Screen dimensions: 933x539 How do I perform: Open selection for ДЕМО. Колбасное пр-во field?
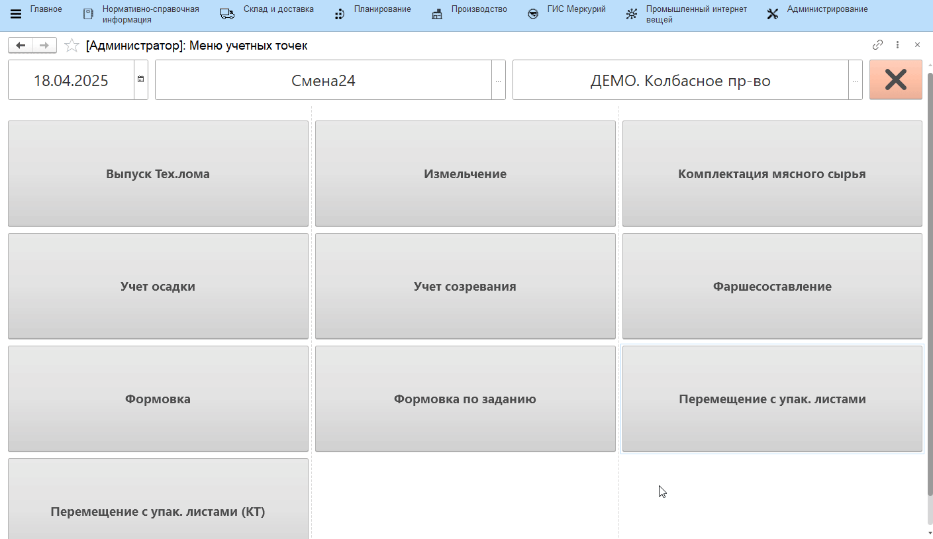855,81
